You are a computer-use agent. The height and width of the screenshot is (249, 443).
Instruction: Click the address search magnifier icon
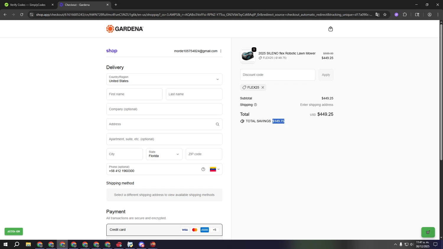[217, 124]
